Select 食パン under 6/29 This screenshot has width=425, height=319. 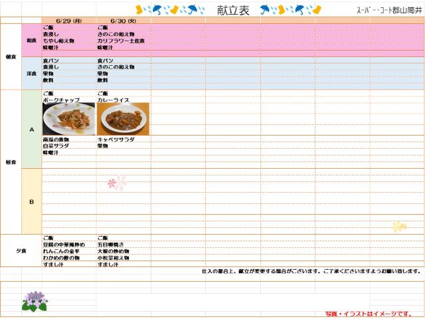[x=51, y=60]
